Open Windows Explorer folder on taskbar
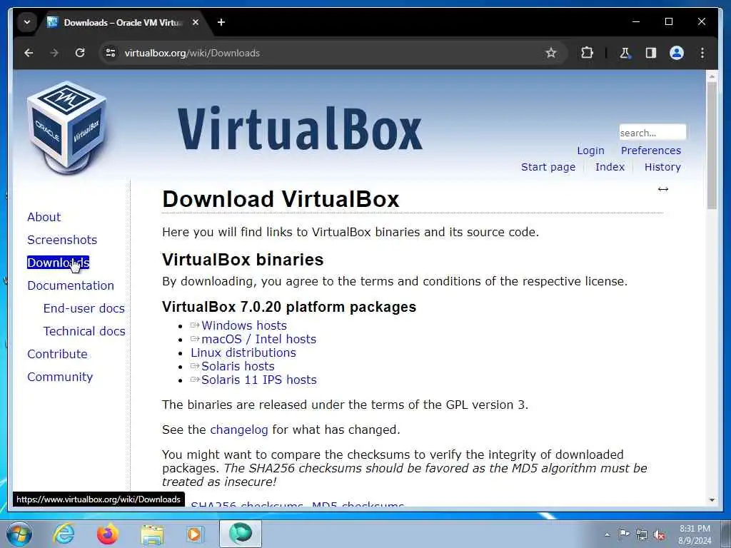This screenshot has height=548, width=731. [x=152, y=534]
